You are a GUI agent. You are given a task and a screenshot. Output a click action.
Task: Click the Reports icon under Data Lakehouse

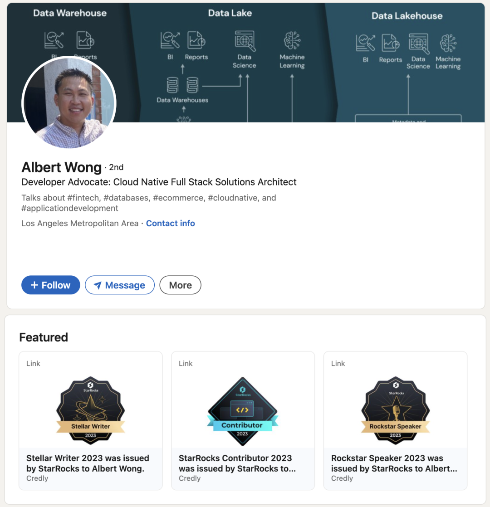pos(390,43)
